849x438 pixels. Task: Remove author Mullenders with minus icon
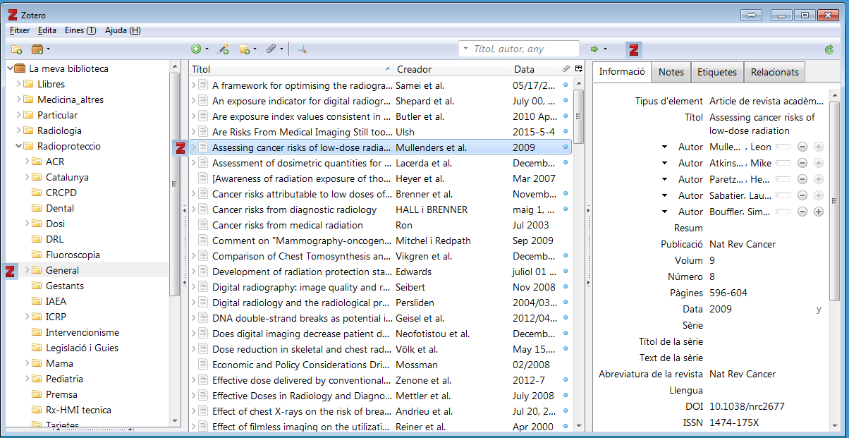(802, 147)
